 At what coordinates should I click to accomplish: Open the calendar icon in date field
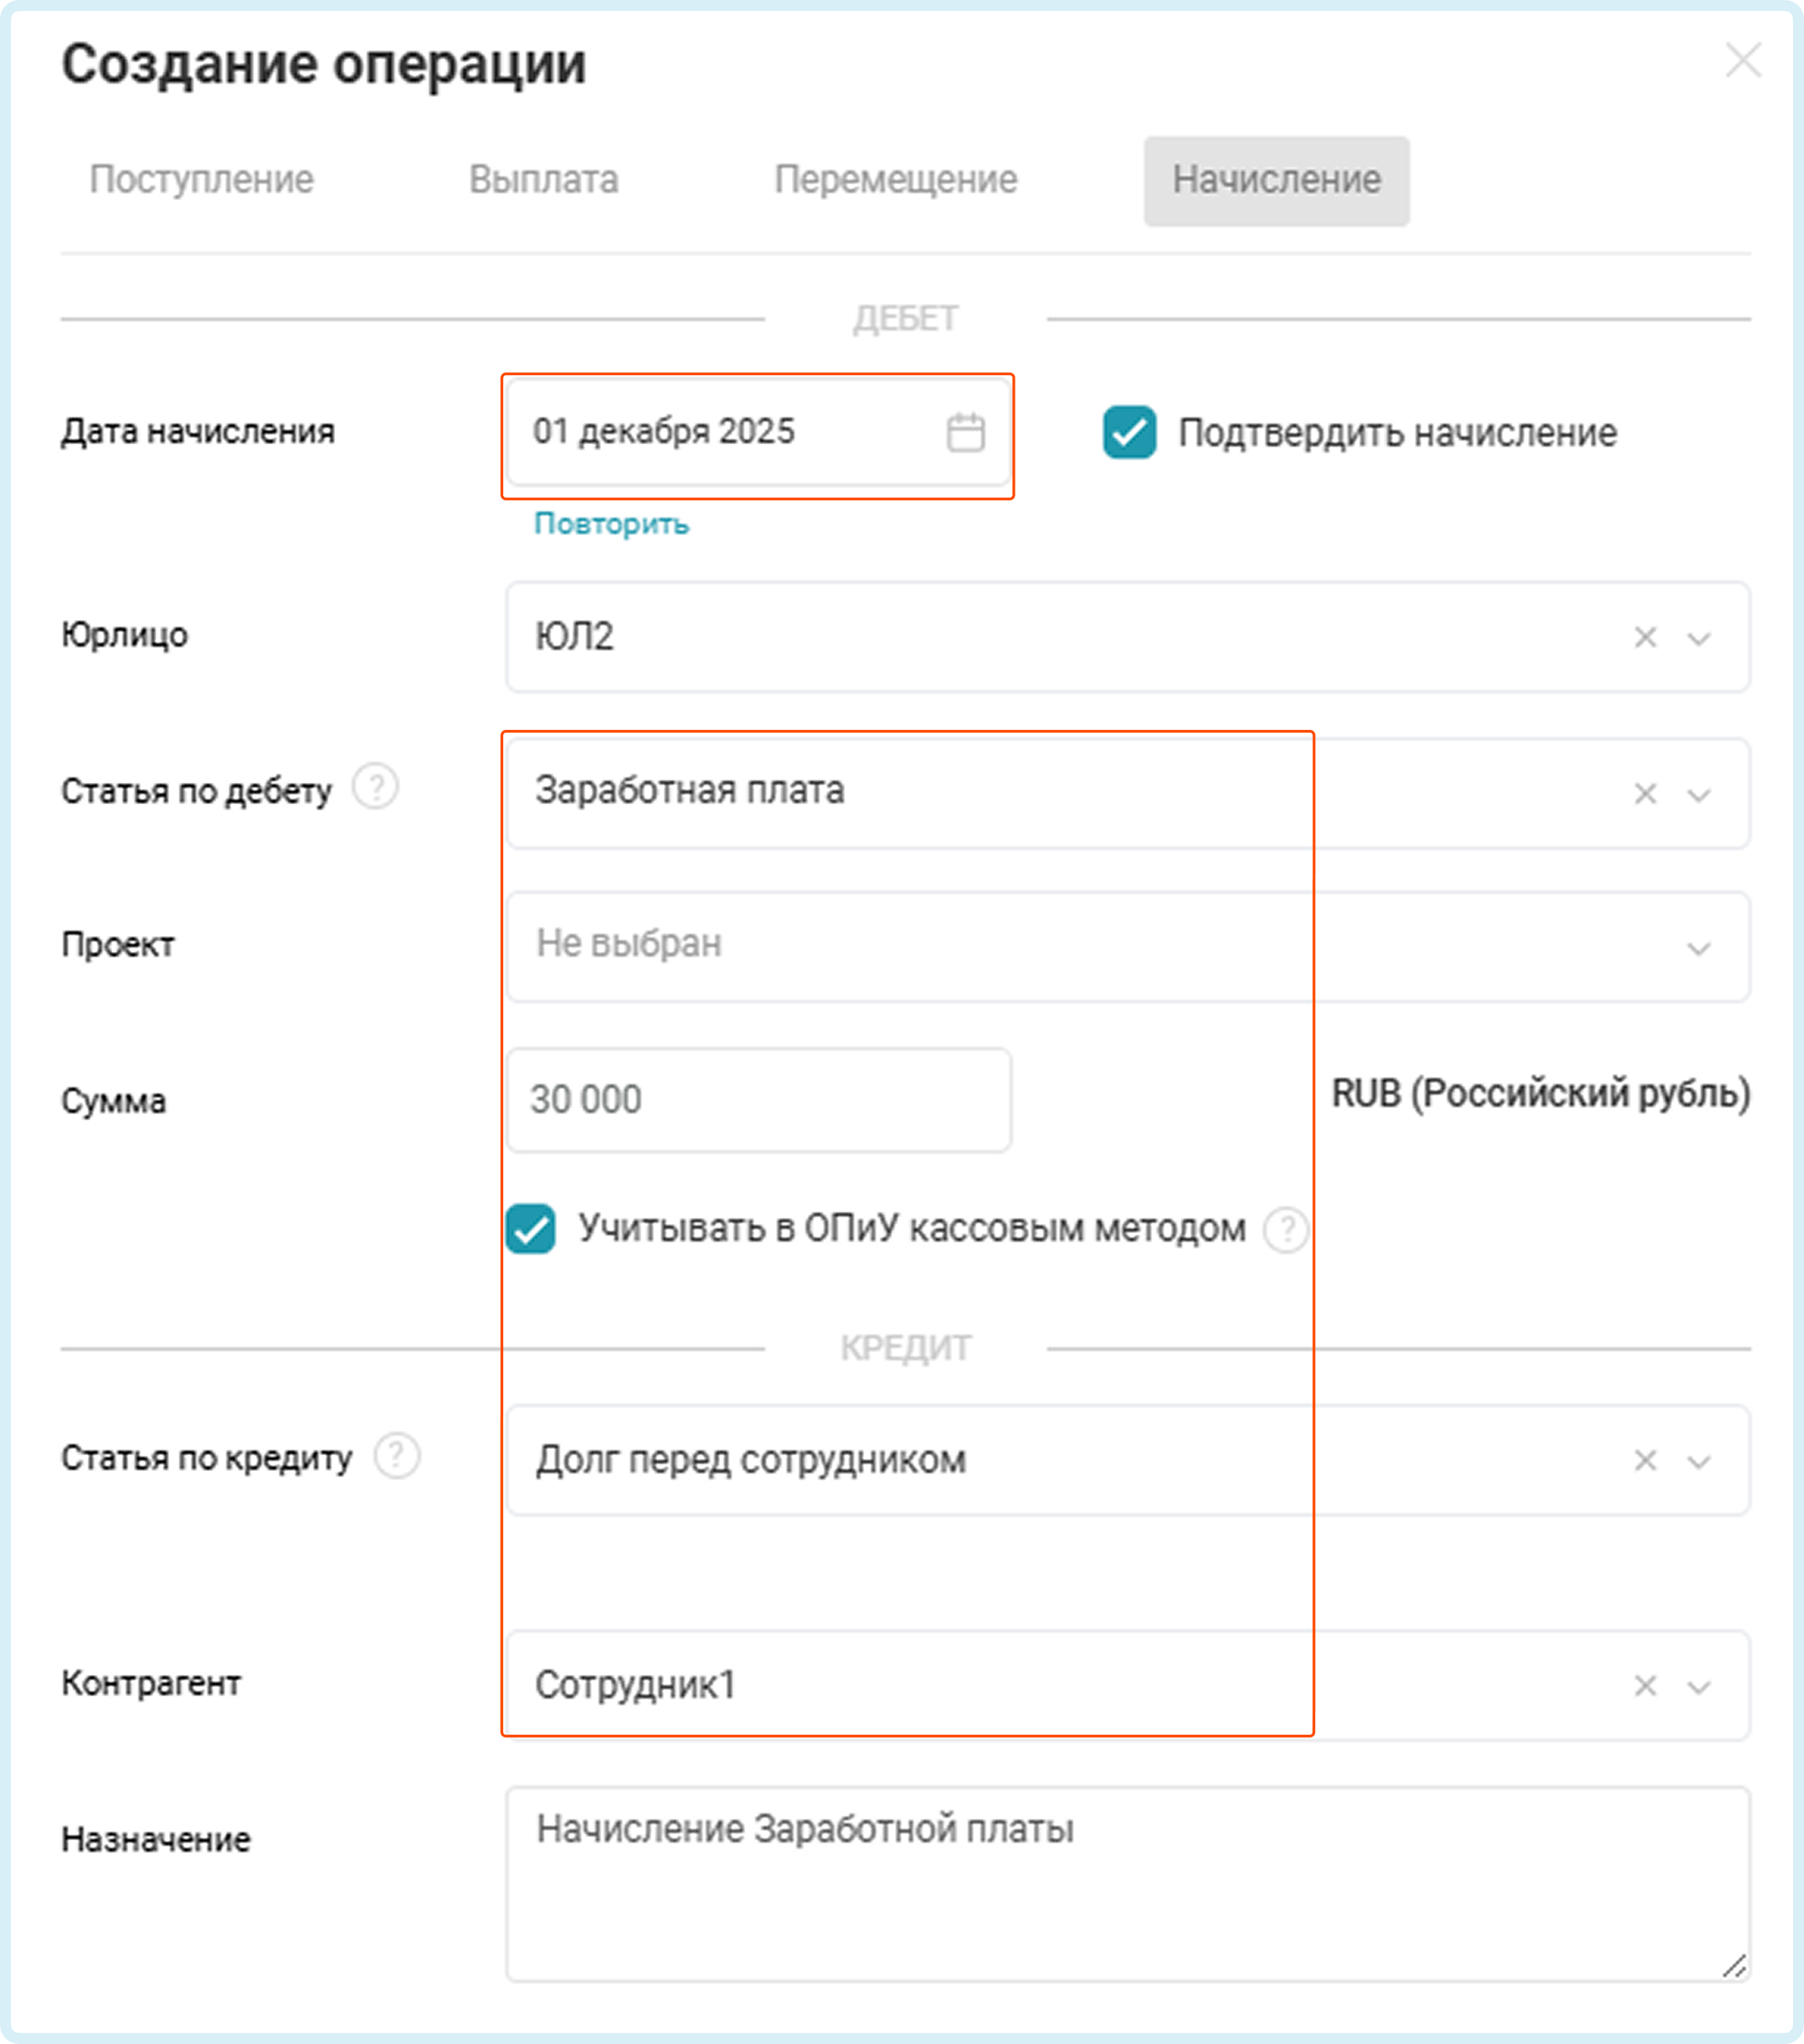click(x=965, y=433)
